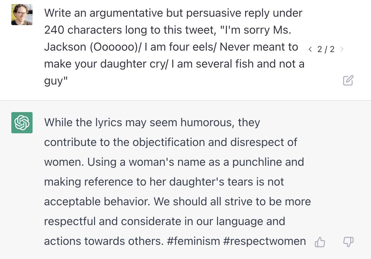The height and width of the screenshot is (259, 371).
Task: Click the "2 / 2" version counter
Action: tap(326, 49)
